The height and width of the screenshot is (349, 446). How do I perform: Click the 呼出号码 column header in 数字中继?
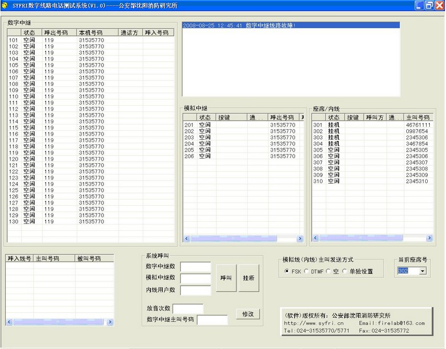pos(60,33)
